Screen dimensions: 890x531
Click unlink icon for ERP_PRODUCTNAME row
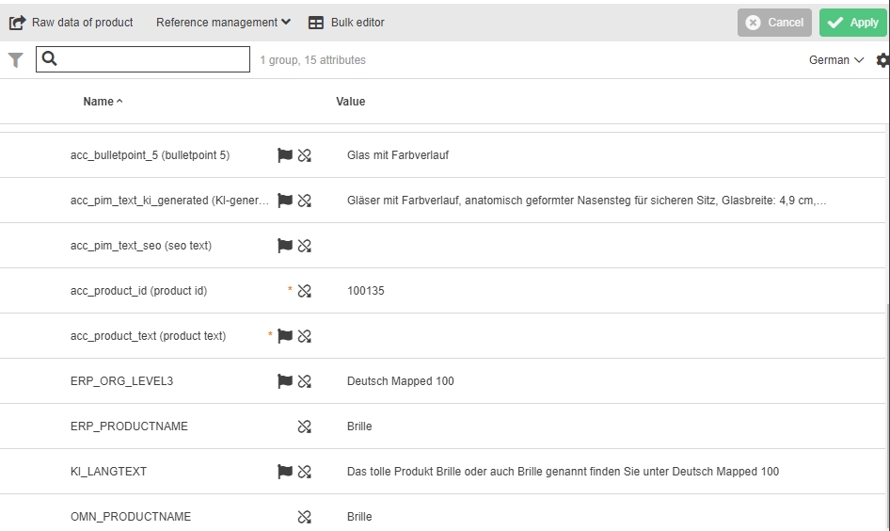pos(304,426)
